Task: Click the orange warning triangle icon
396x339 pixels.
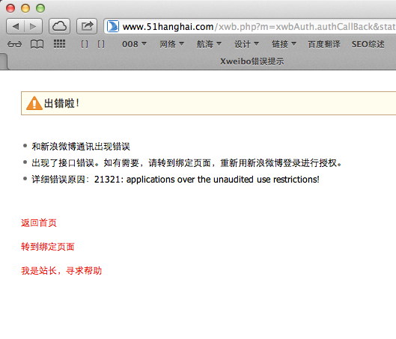Action: 34,103
